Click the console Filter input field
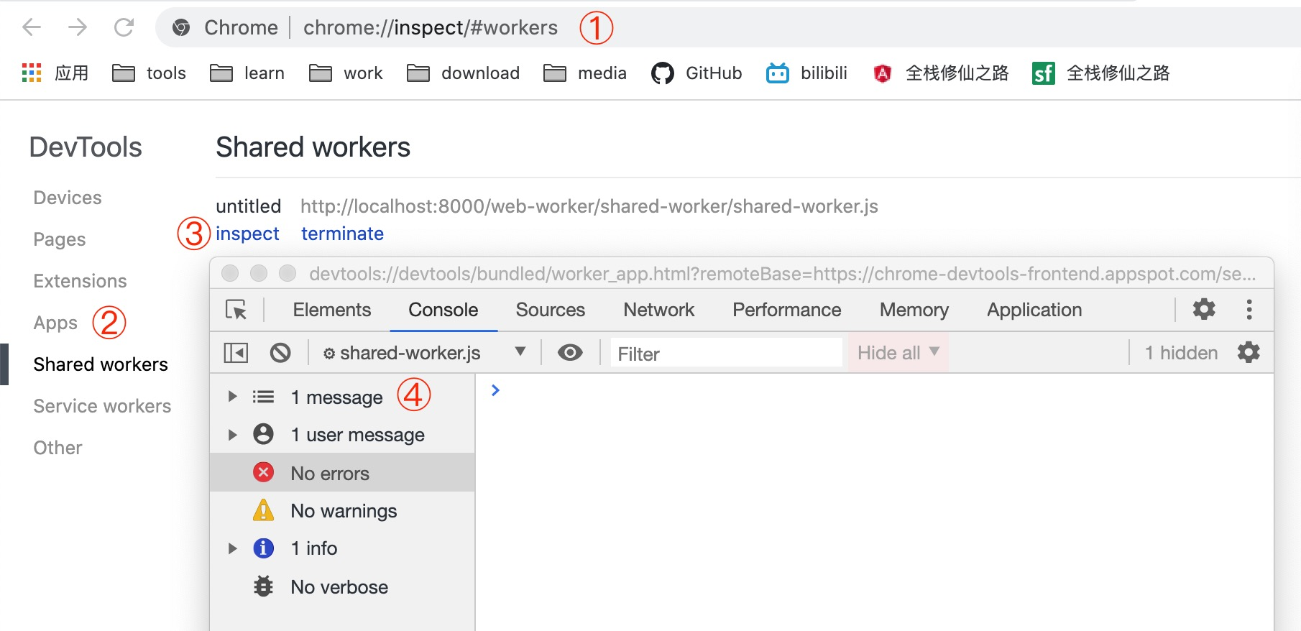The width and height of the screenshot is (1301, 631). [726, 353]
